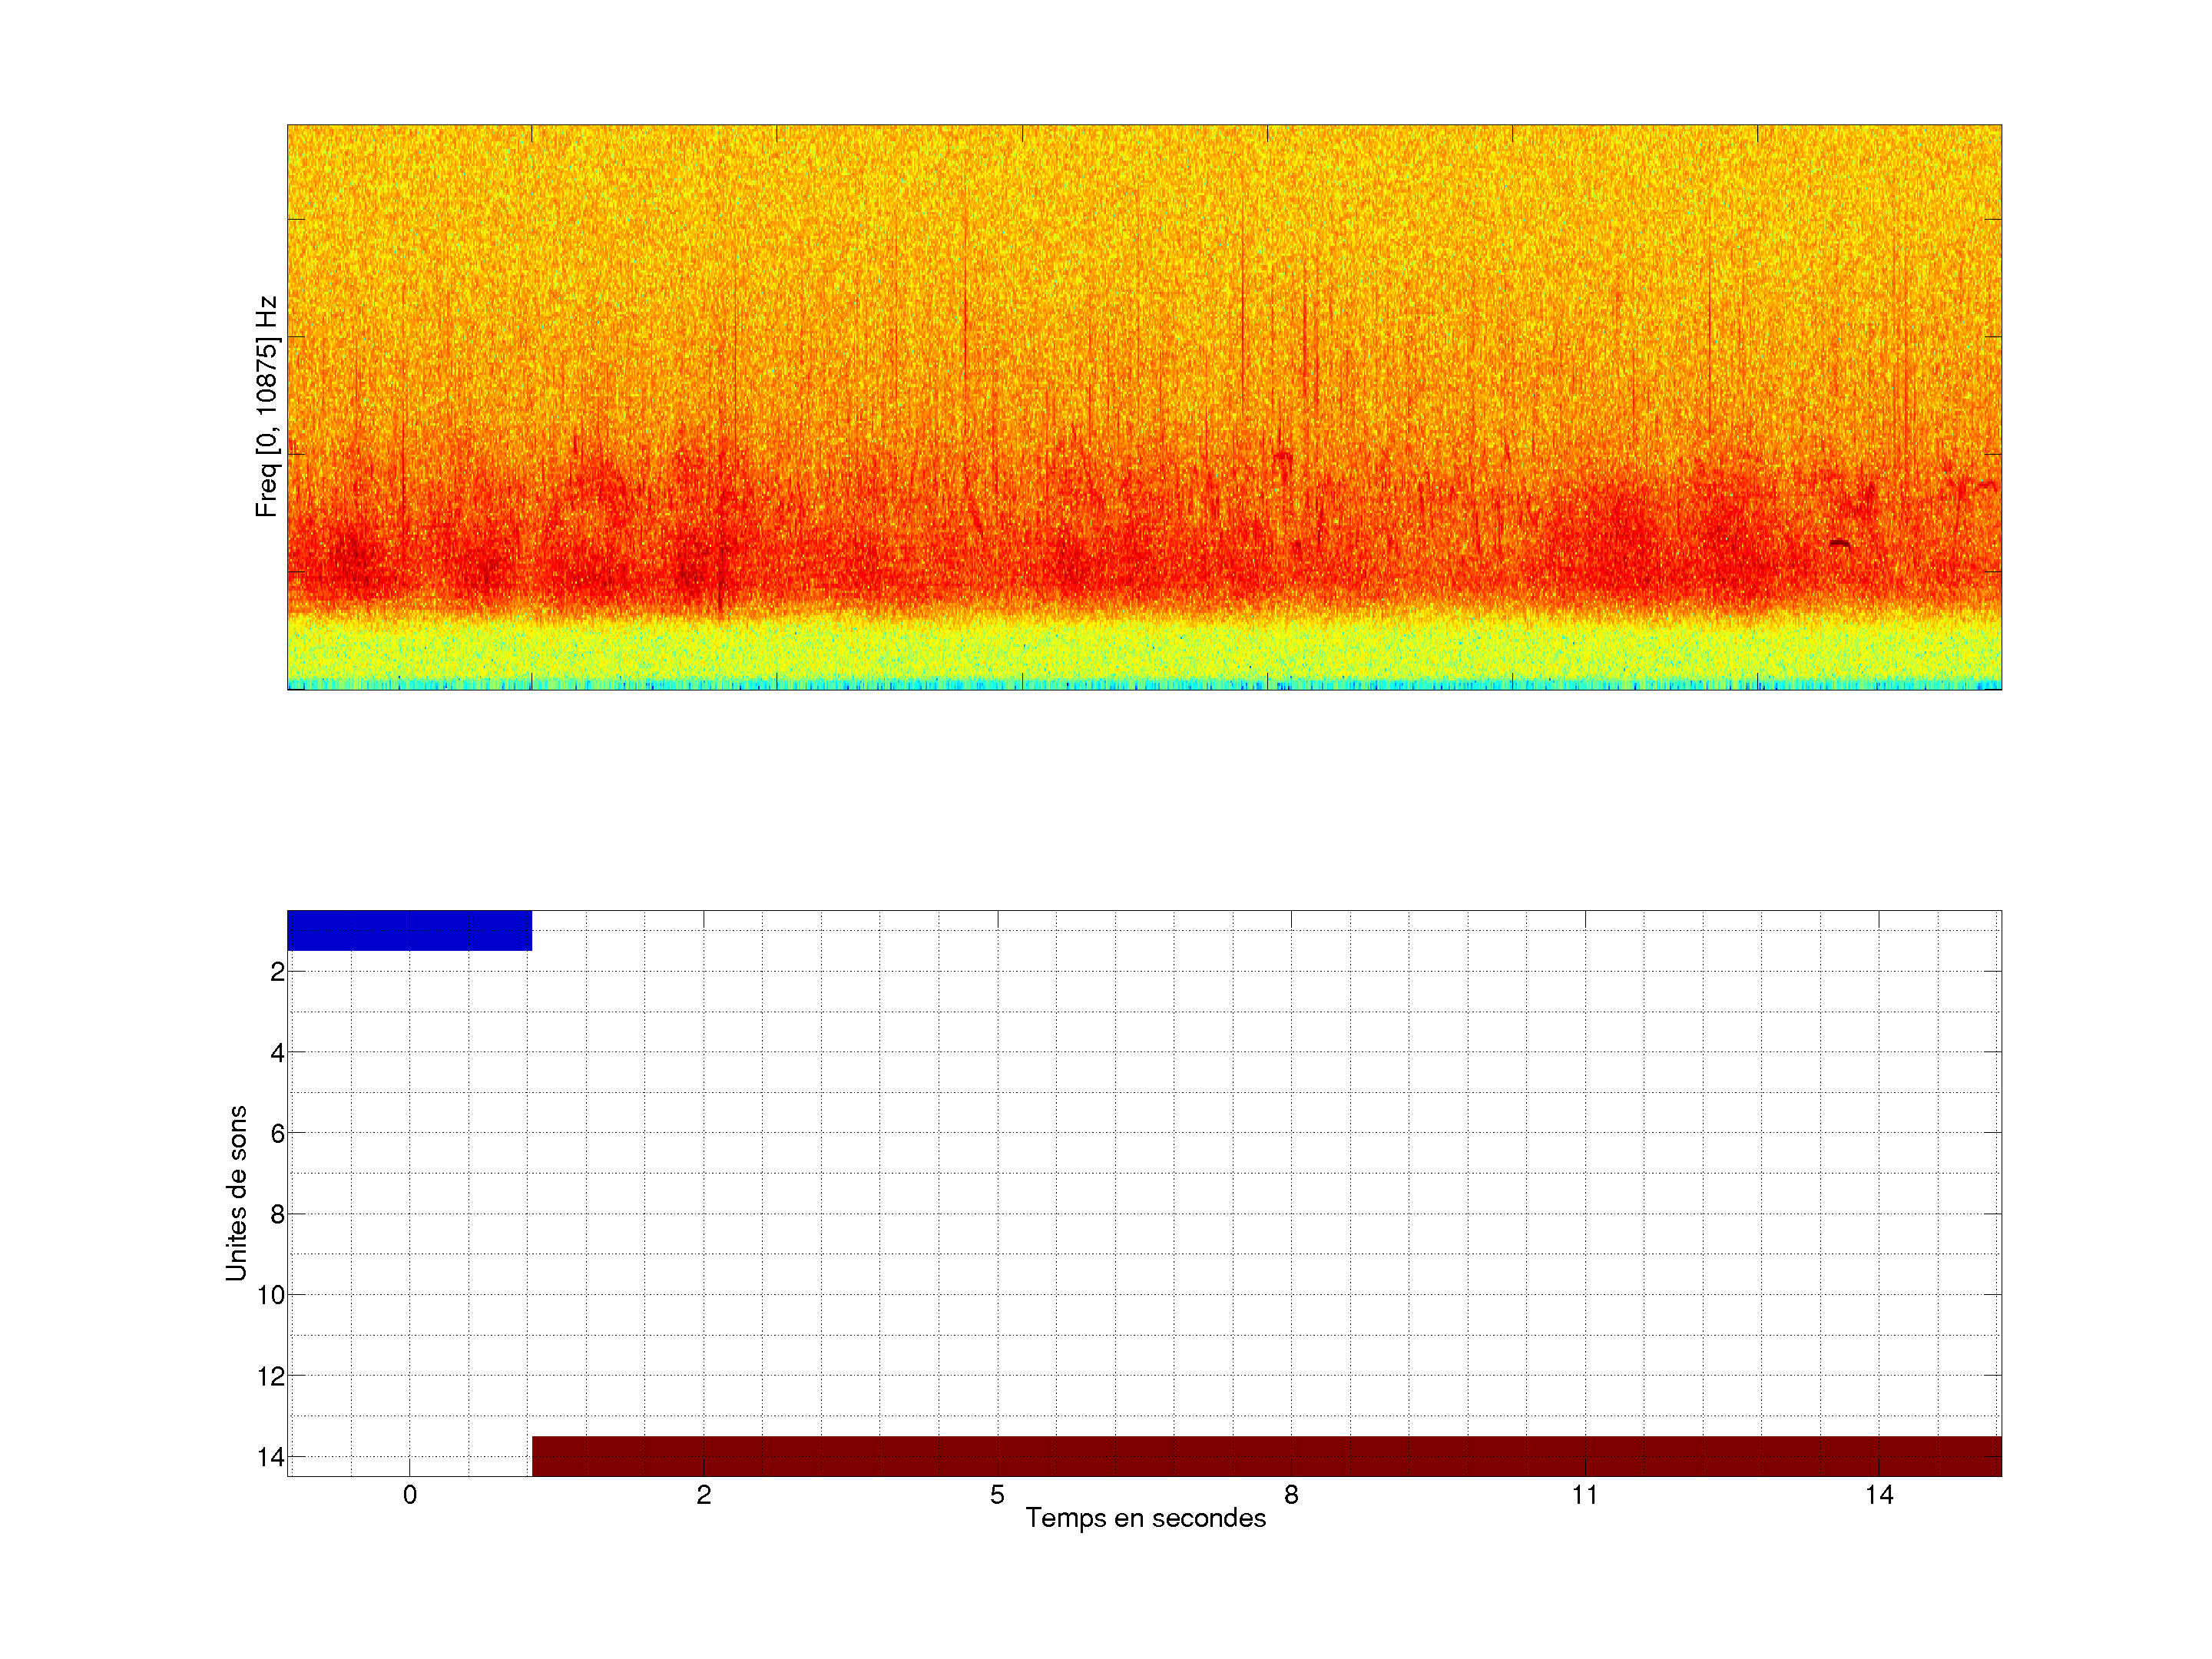Click the y-axis tick label '4'

pyautogui.click(x=277, y=1053)
